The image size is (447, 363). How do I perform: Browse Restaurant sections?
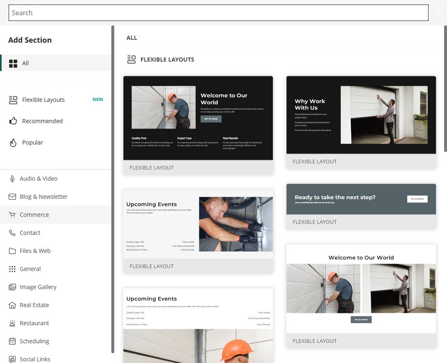(55, 323)
